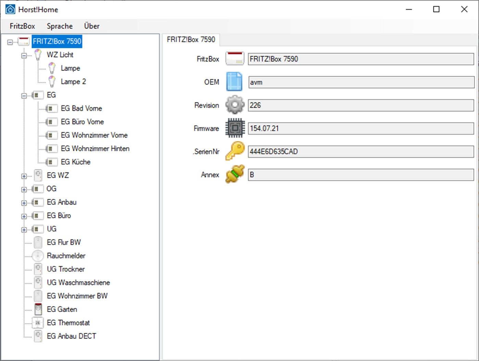
Task: Expand the OG group node
Action: [x=24, y=190]
